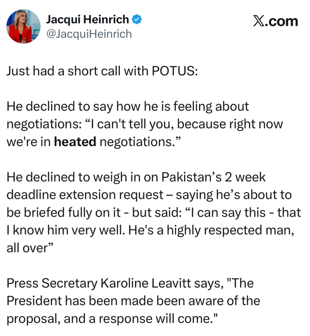This screenshot has height=336, width=310.
Task: Click the bold word "heated"
Action: (75, 142)
